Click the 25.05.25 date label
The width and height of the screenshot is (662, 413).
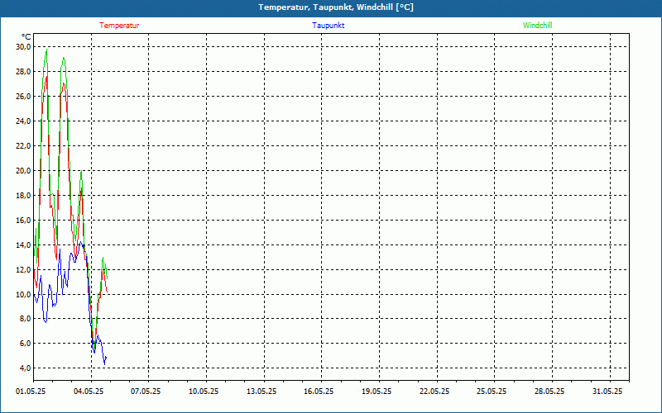pos(492,392)
